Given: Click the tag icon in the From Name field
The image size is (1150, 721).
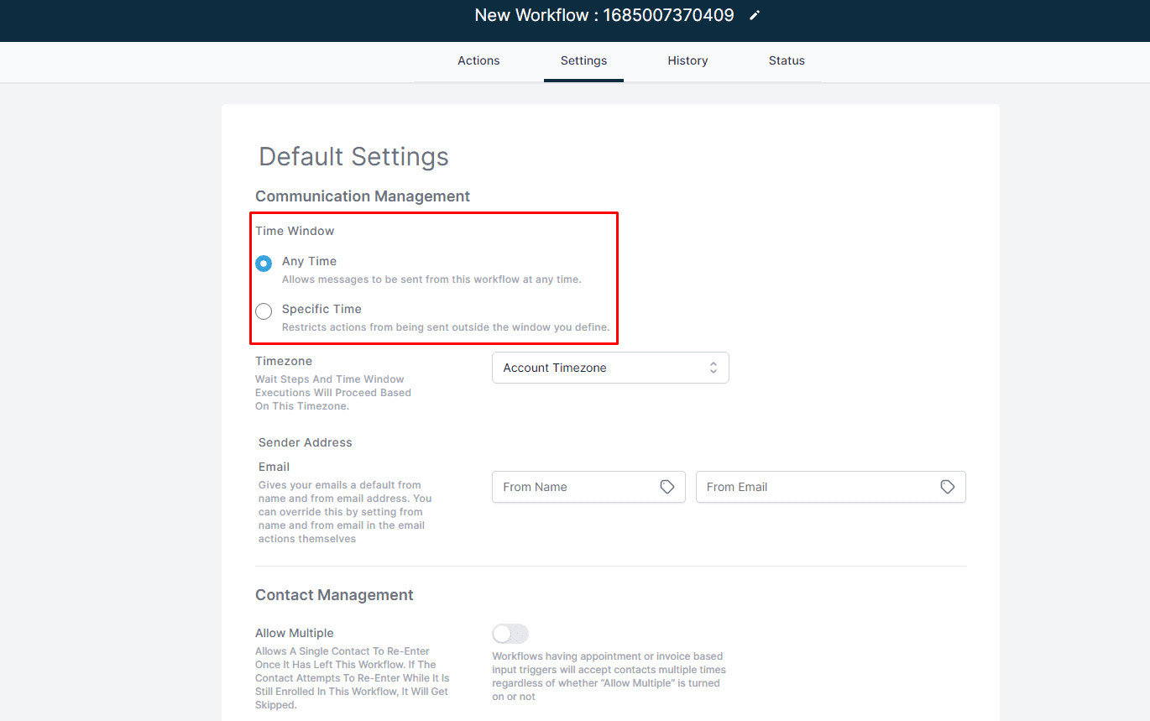Looking at the screenshot, I should pos(667,487).
